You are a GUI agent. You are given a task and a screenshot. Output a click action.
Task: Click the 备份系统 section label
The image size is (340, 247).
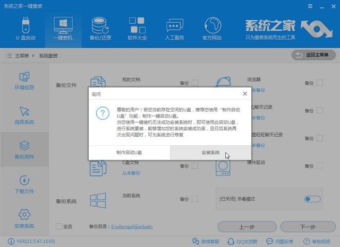pyautogui.click(x=66, y=201)
